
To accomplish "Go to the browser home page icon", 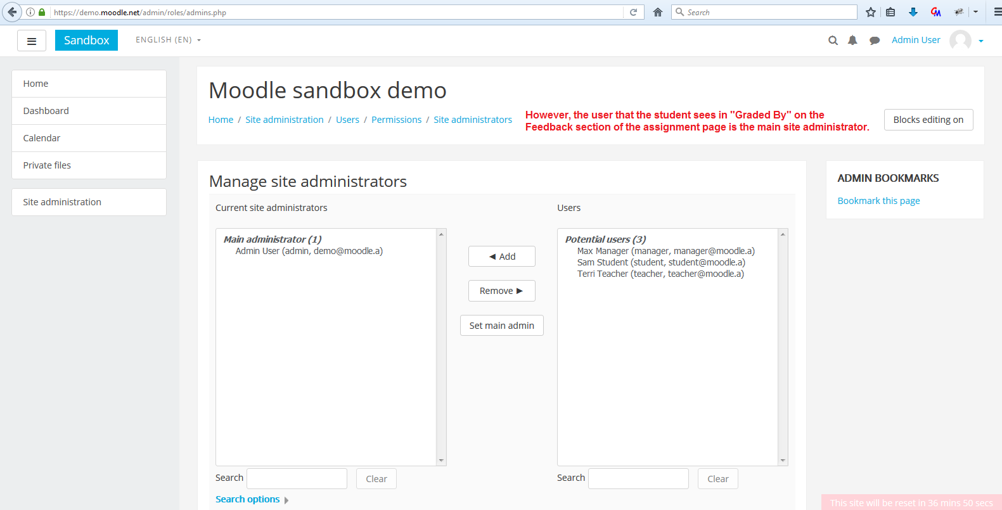I will [658, 12].
